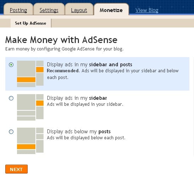Screen dimensions: 194x177
Task: Select the Monetize tab
Action: tap(111, 10)
